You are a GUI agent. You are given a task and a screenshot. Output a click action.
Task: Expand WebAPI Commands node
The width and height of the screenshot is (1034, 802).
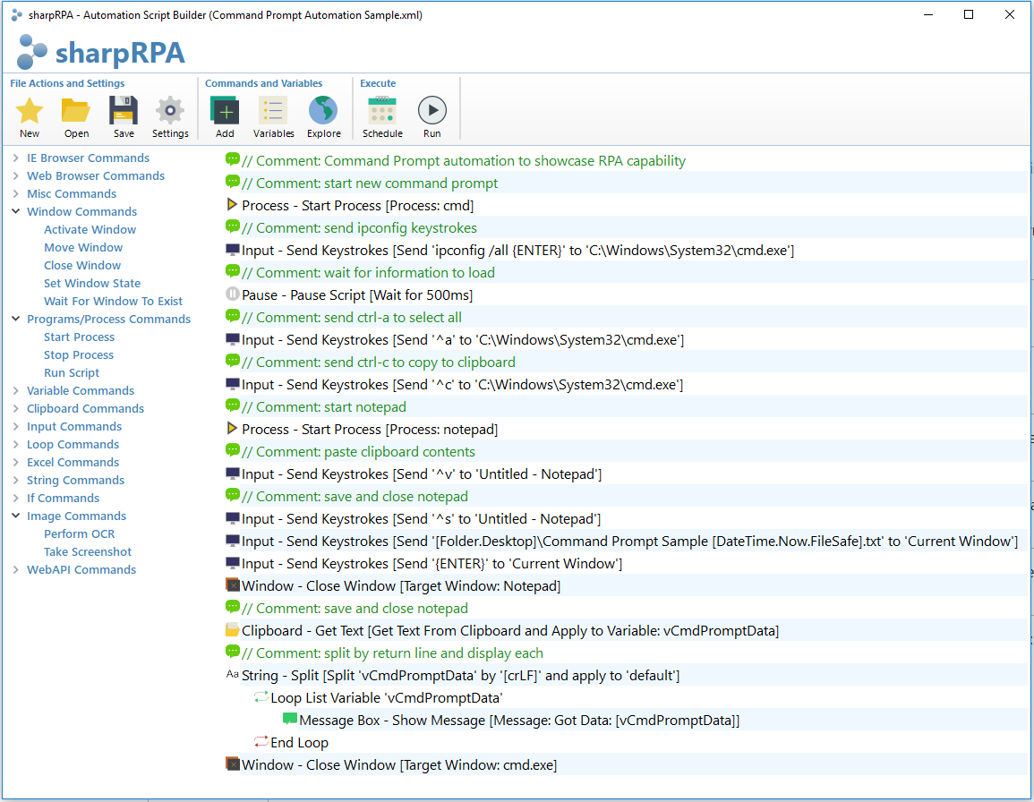pyautogui.click(x=16, y=569)
